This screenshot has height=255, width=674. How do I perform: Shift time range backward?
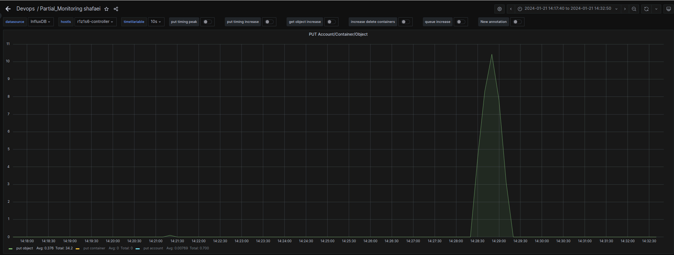click(511, 9)
